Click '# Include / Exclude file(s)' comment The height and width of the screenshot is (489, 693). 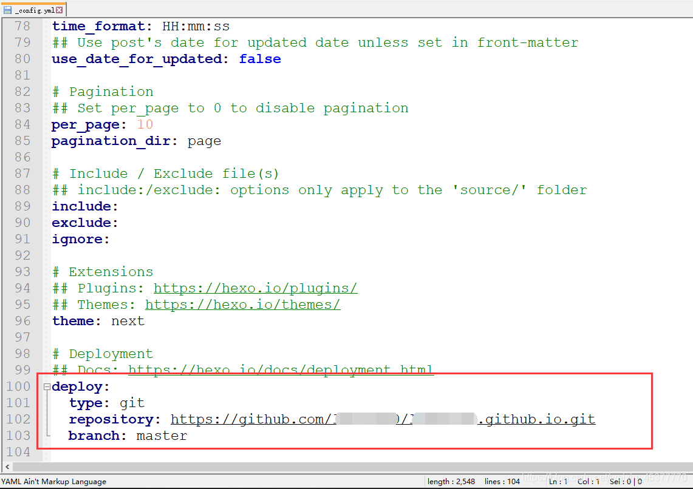point(165,174)
